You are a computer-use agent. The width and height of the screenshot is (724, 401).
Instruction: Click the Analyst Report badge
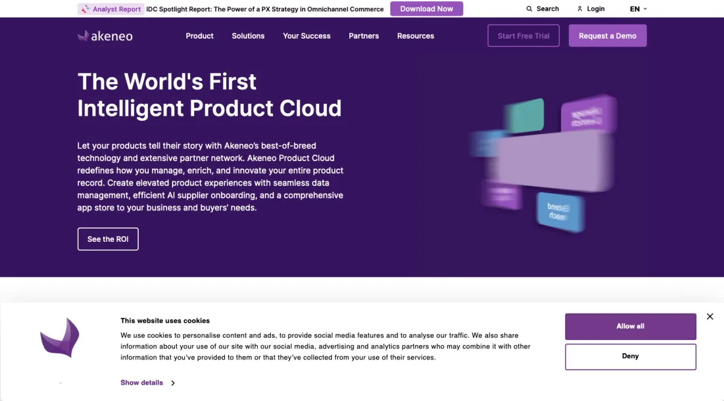(x=111, y=9)
